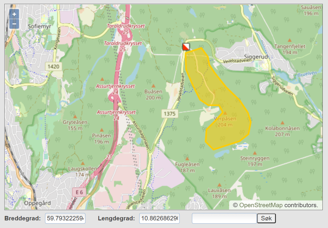The height and width of the screenshot is (228, 328).
Task: Click the zoom in plus button
Action: pyautogui.click(x=14, y=14)
